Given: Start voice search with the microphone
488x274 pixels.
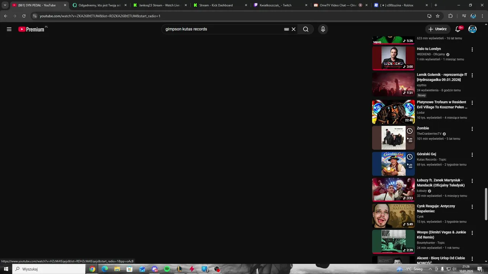Looking at the screenshot, I should (x=323, y=29).
